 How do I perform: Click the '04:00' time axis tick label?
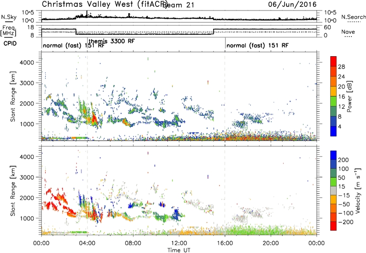(87, 243)
